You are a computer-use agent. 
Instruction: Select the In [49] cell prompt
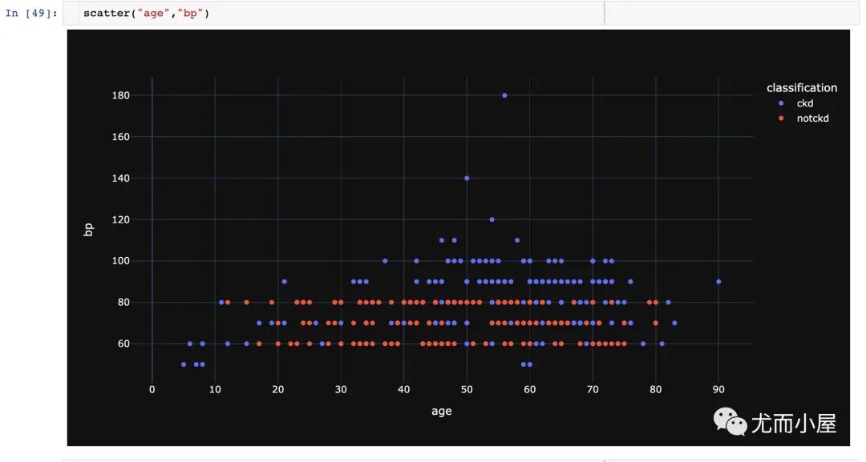(31, 14)
